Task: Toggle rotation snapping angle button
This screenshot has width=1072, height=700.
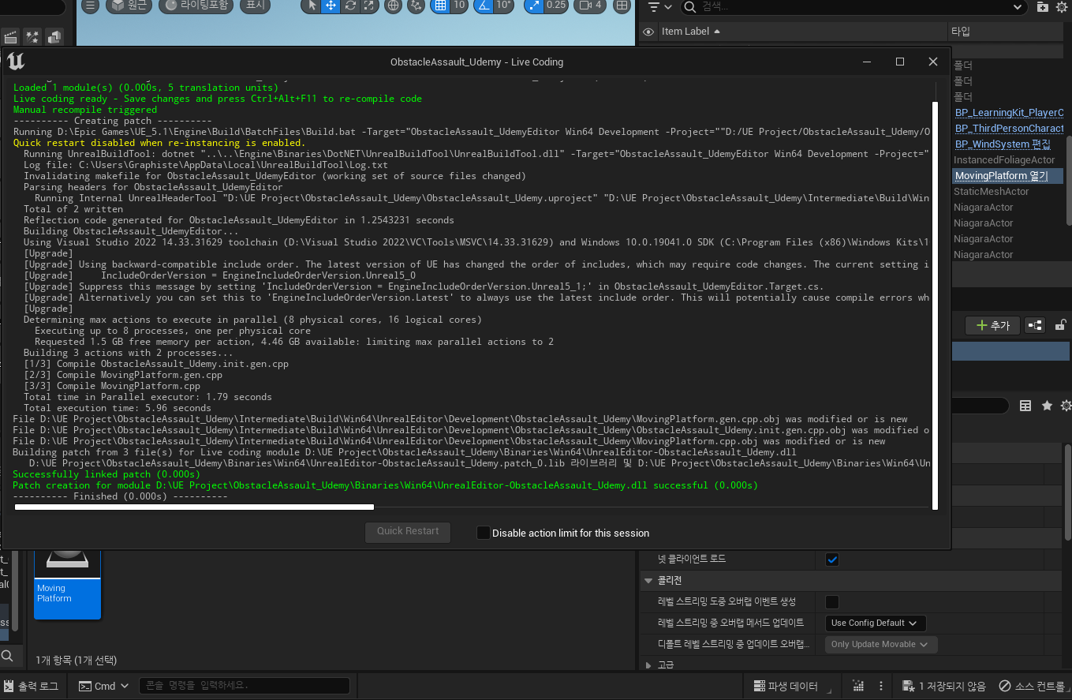Action: coord(483,6)
